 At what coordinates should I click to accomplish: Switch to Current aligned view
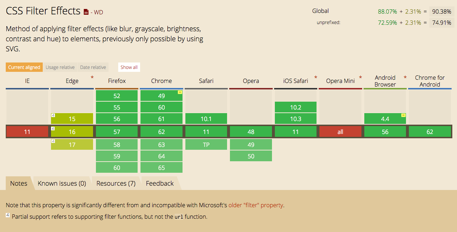tap(24, 67)
